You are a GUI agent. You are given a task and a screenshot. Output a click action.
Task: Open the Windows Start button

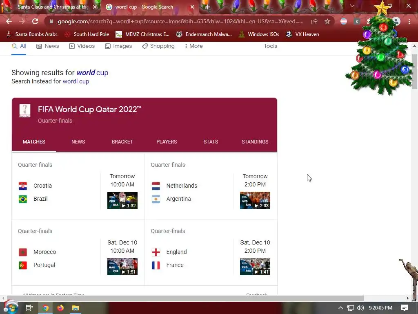point(11,308)
